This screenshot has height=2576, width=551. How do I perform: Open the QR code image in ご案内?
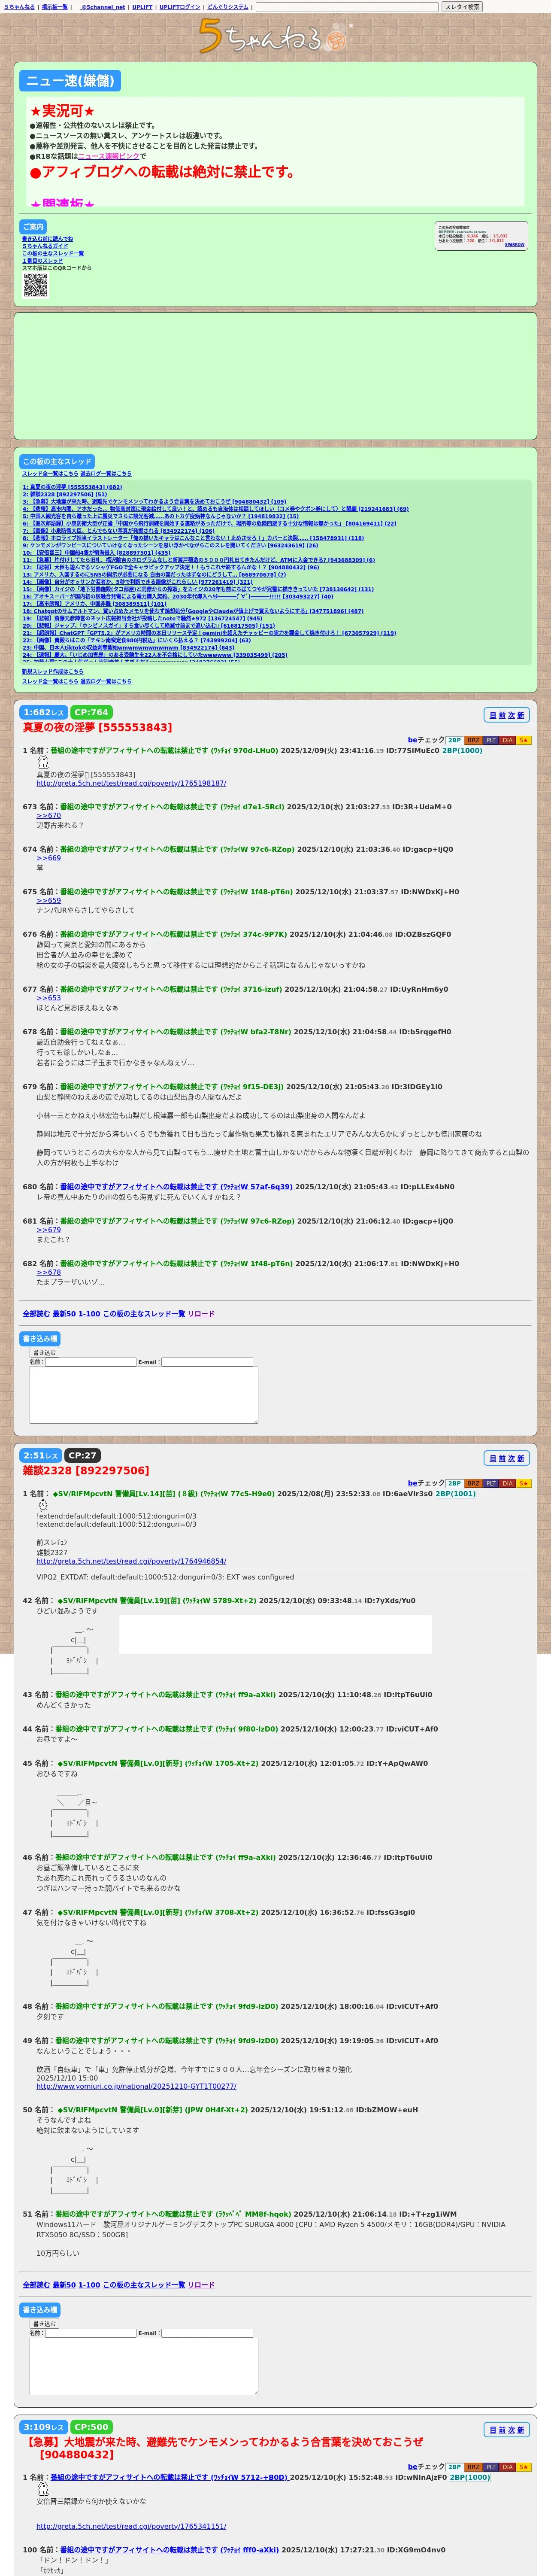pyautogui.click(x=35, y=285)
